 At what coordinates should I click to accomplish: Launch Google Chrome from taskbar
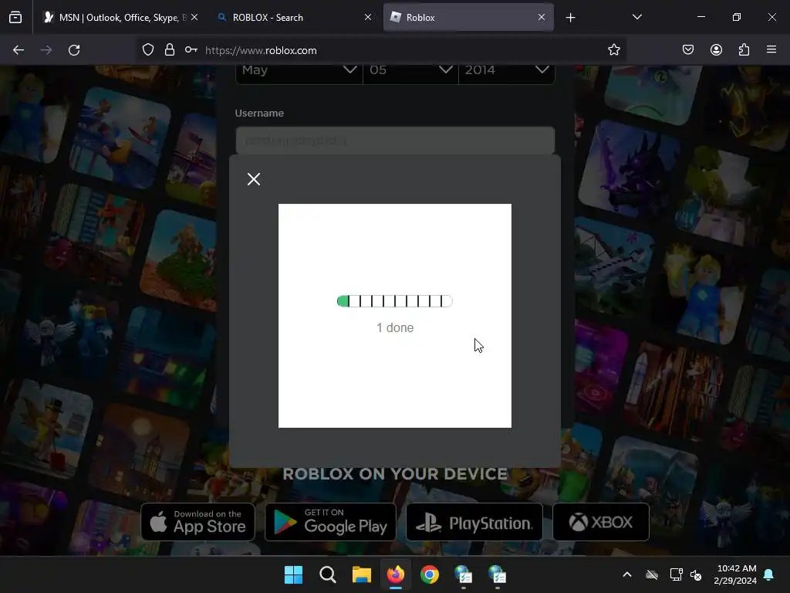pyautogui.click(x=430, y=574)
